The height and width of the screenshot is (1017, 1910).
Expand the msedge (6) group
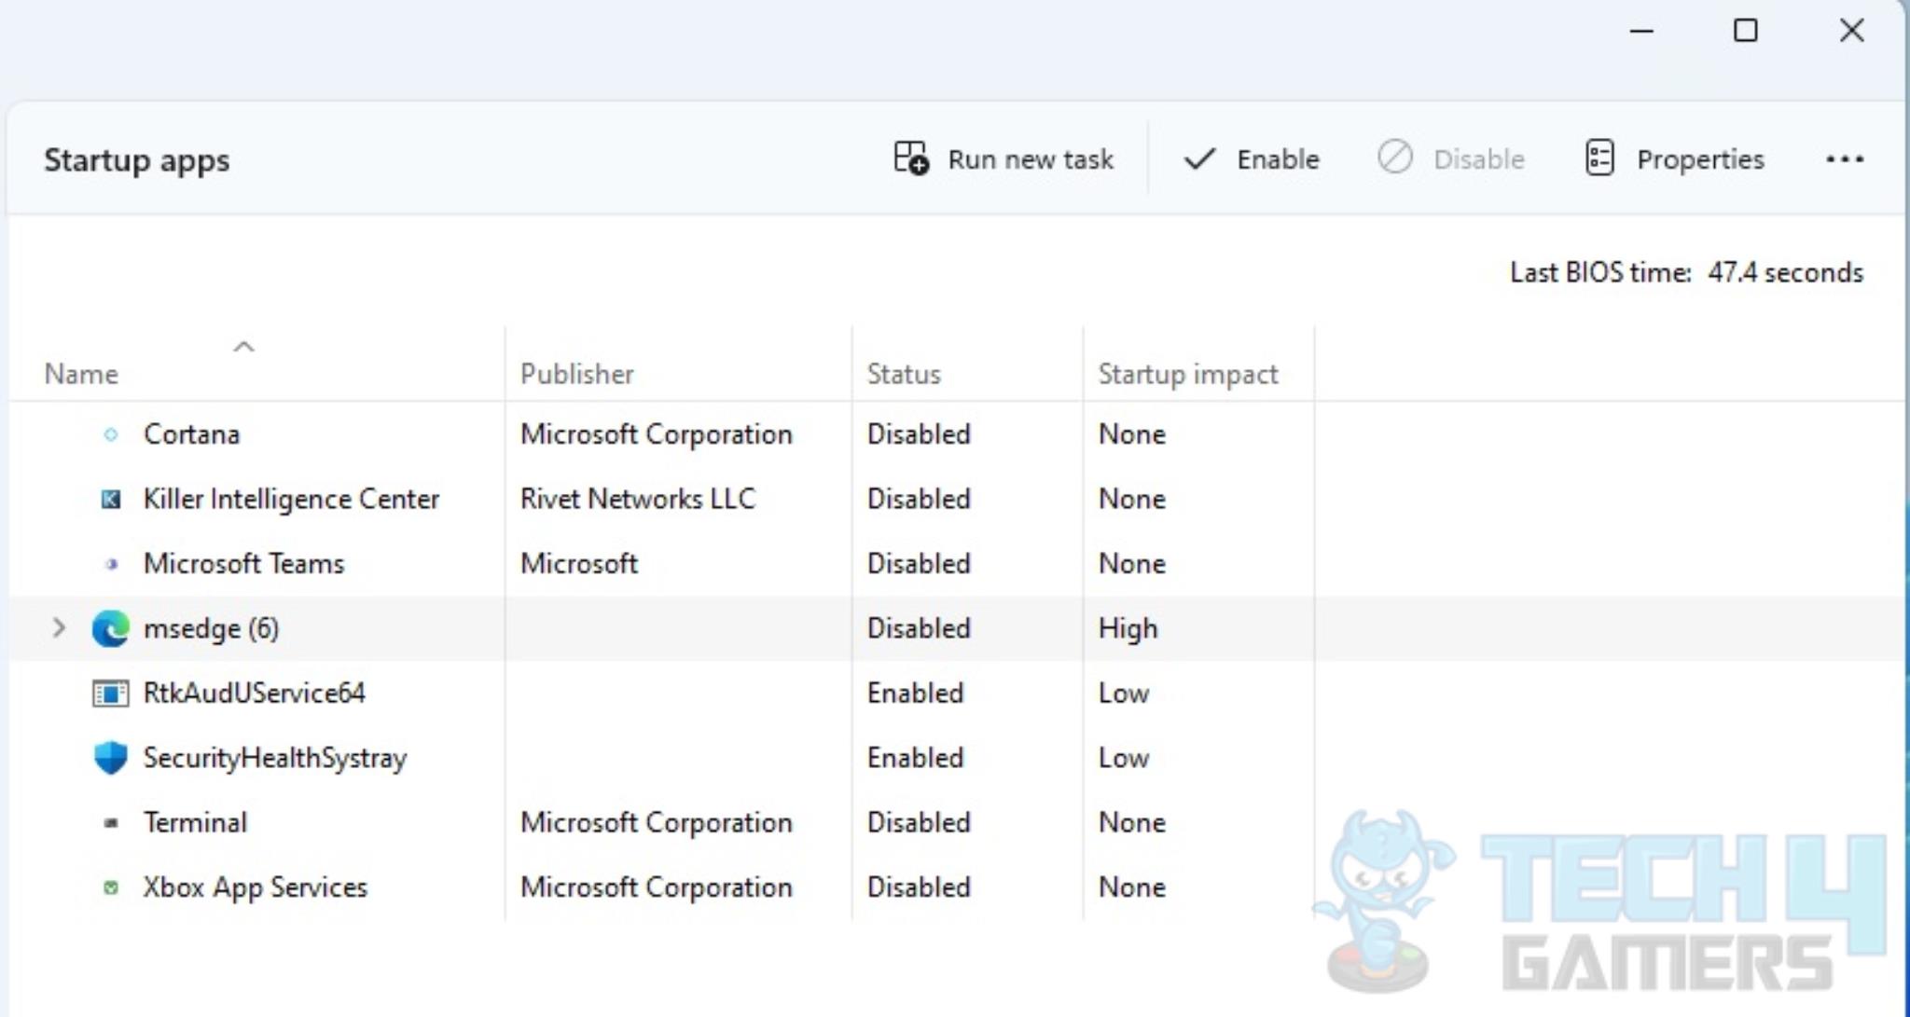[x=59, y=627]
